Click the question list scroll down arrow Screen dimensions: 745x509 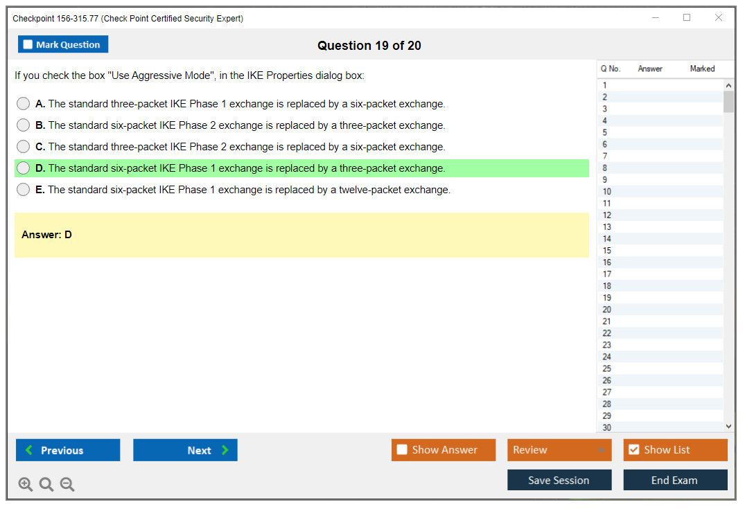pyautogui.click(x=728, y=427)
